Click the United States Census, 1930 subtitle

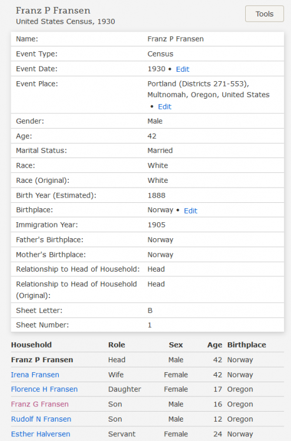pos(65,22)
